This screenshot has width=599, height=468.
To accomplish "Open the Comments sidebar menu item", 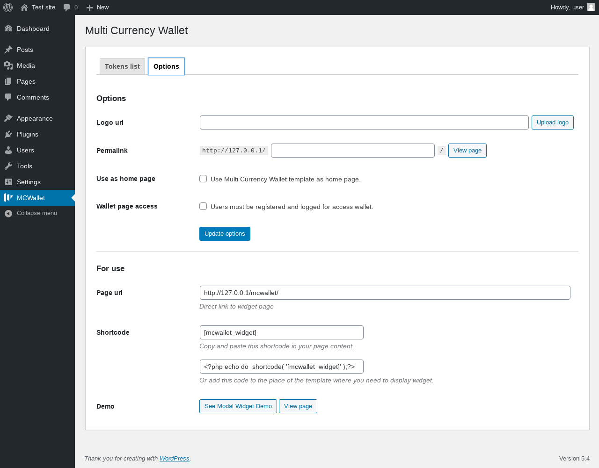I will tap(37, 97).
